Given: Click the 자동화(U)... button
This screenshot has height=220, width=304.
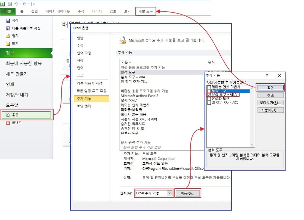Looking at the screenshot, I should (270, 110).
